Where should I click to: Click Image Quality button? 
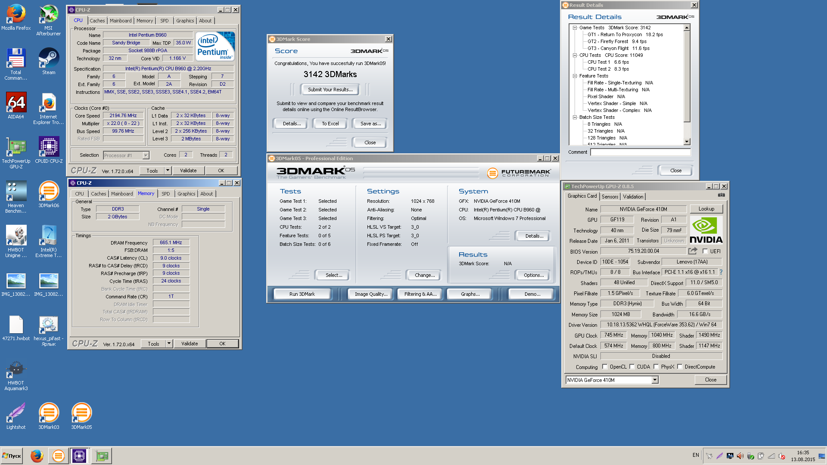371,294
